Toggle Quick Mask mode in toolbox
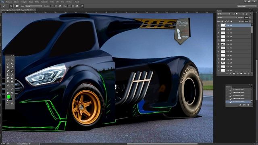The height and width of the screenshot is (145, 258). click(8, 103)
